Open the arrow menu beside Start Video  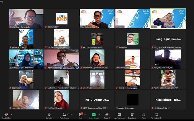12,115
